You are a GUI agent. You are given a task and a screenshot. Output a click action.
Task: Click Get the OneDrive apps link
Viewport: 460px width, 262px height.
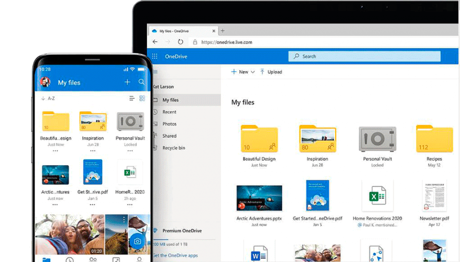coord(175,255)
